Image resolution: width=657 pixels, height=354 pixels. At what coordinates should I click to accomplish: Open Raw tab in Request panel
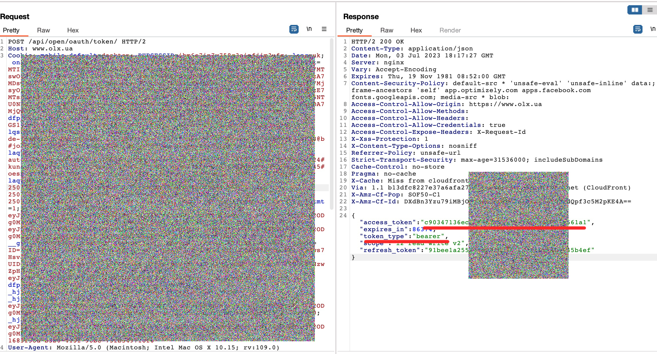pyautogui.click(x=43, y=30)
